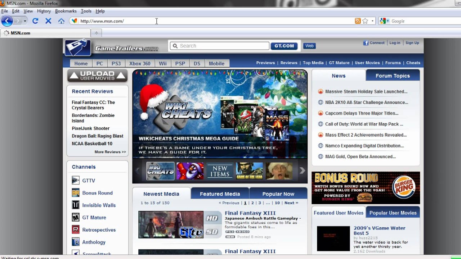The width and height of the screenshot is (461, 259).
Task: Go to page 2 of newest media
Action: (252, 203)
